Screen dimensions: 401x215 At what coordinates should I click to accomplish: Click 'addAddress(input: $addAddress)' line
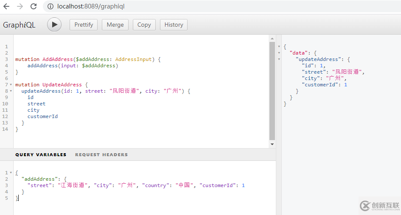(73, 66)
